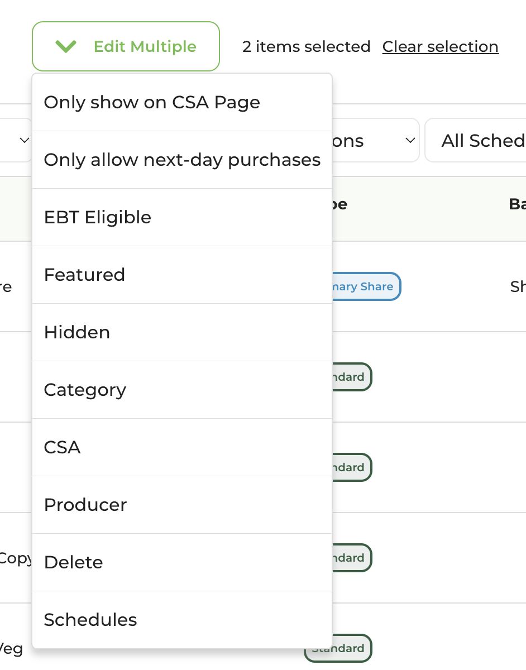Open the All Schedules filter dropdown
The height and width of the screenshot is (670, 526).
coord(476,140)
